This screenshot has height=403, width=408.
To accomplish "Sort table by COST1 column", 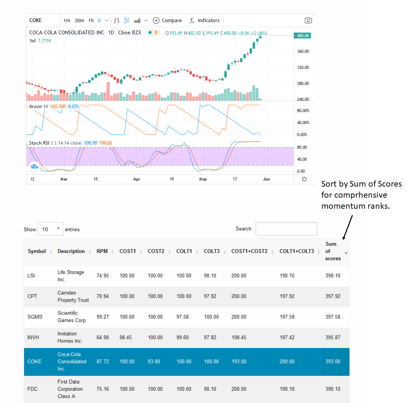I will click(130, 251).
